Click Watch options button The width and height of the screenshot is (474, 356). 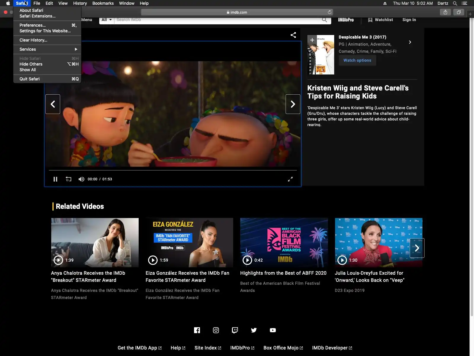(x=357, y=60)
